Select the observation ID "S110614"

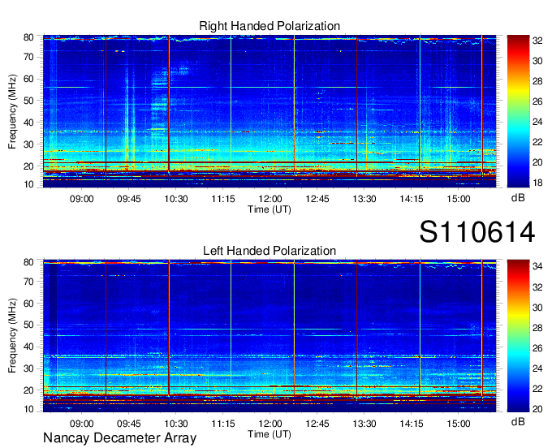477,232
